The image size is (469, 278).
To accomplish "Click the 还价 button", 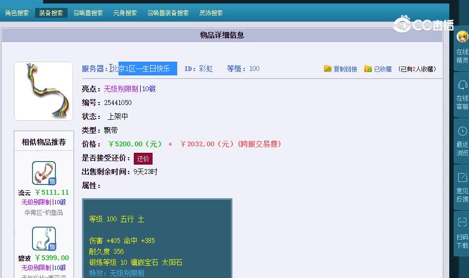I will [143, 159].
